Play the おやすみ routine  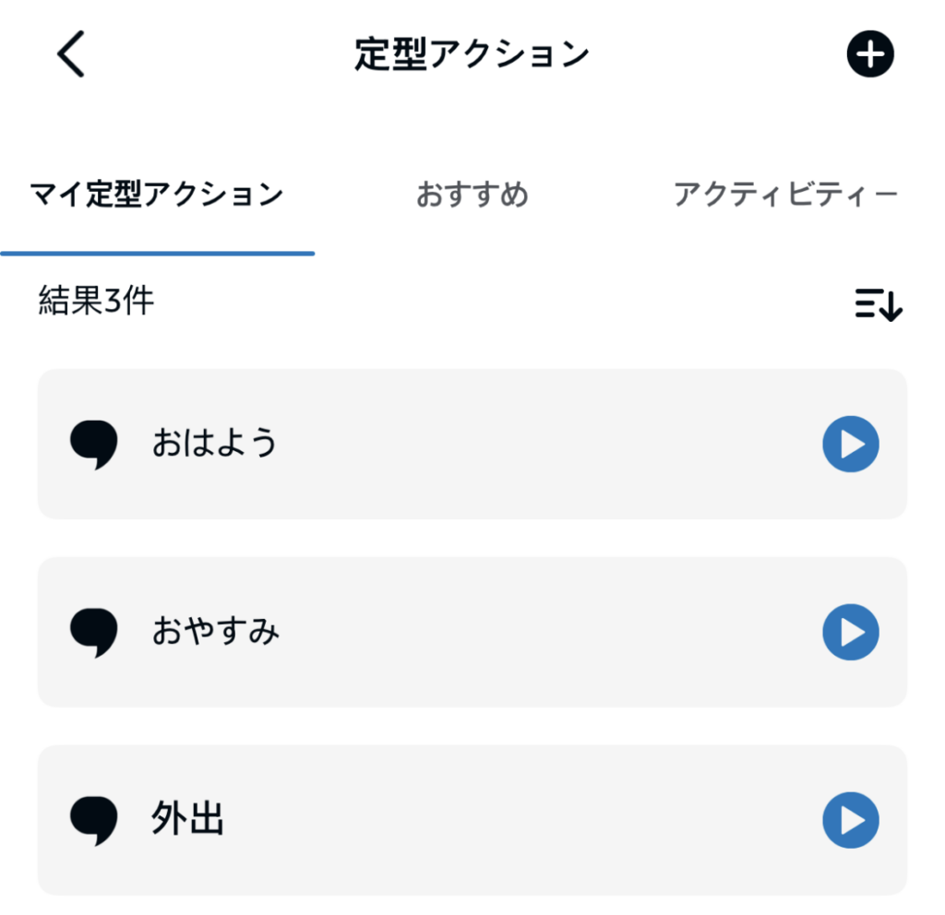pos(850,633)
